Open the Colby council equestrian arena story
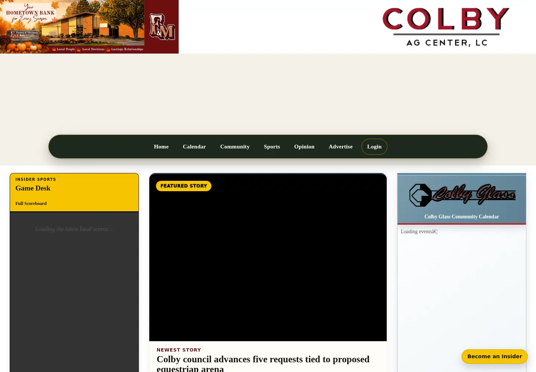The height and width of the screenshot is (372, 536). pos(263,363)
